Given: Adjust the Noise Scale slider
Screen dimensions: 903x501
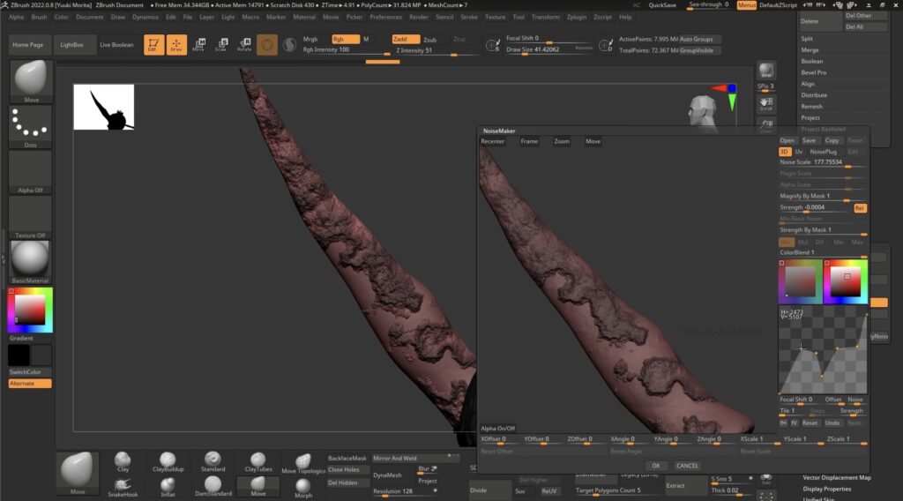Looking at the screenshot, I should click(x=821, y=162).
